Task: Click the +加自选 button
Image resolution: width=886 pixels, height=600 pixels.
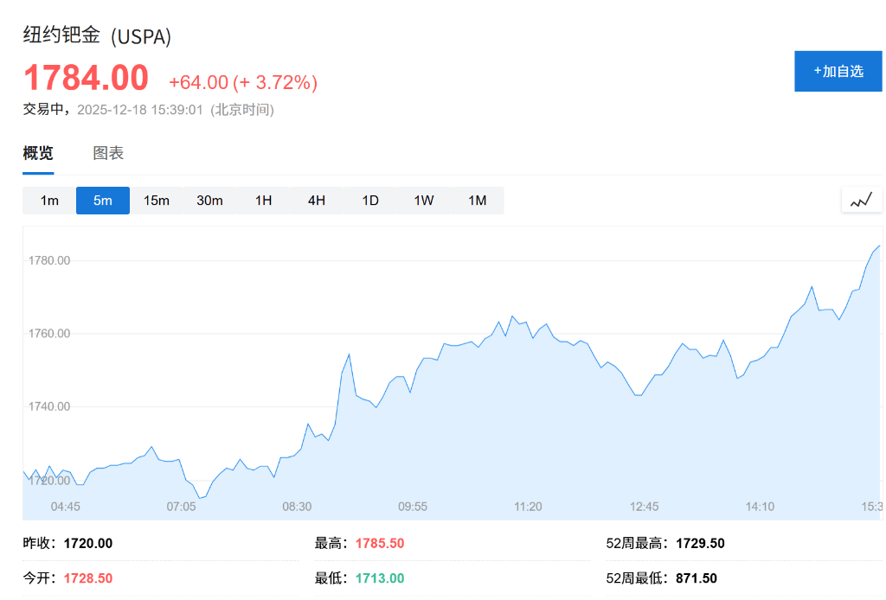Action: (838, 71)
